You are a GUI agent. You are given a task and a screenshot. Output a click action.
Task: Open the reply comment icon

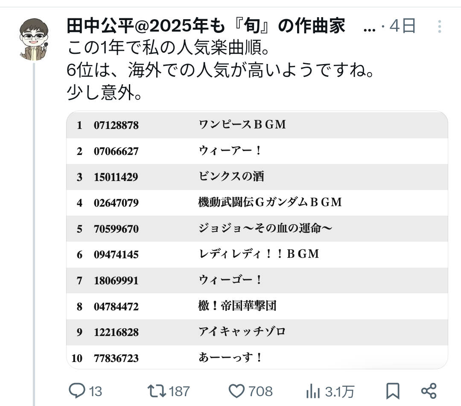point(77,391)
